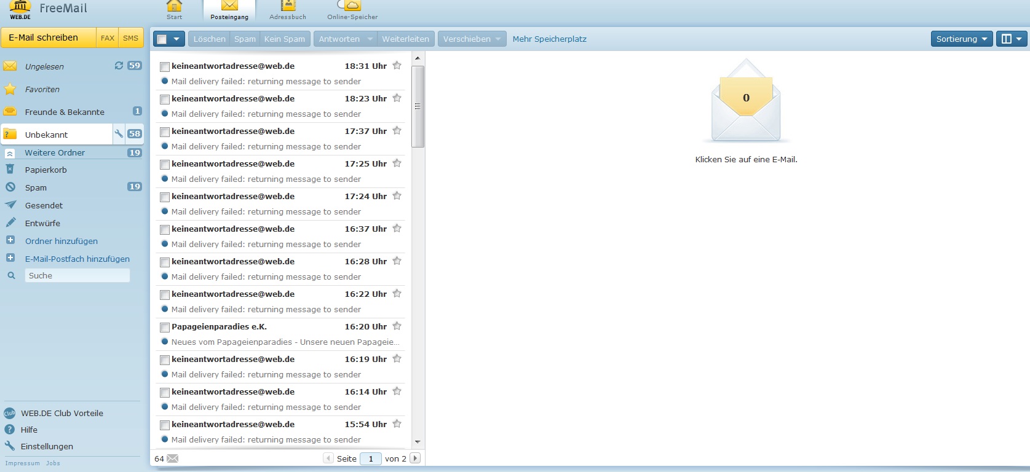The width and height of the screenshot is (1030, 472).
Task: Click the plus icon for Ordner hinzufügen
Action: (10, 240)
